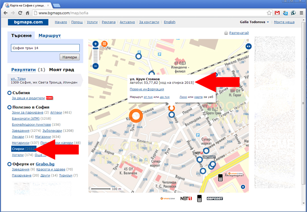Switch to the Маршрут tab
The image size is (307, 212).
[x=49, y=36]
